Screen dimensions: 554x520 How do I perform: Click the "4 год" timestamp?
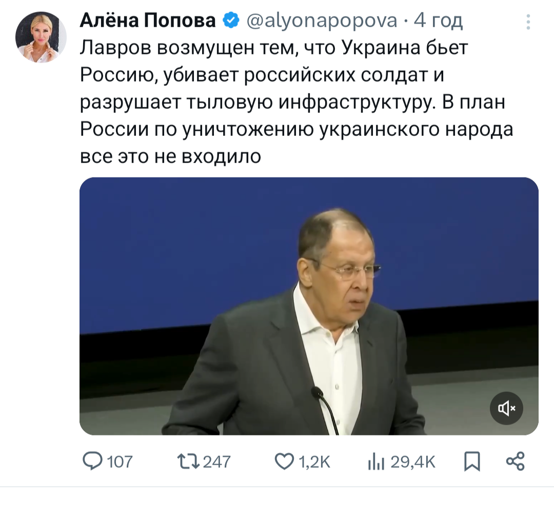click(x=438, y=21)
